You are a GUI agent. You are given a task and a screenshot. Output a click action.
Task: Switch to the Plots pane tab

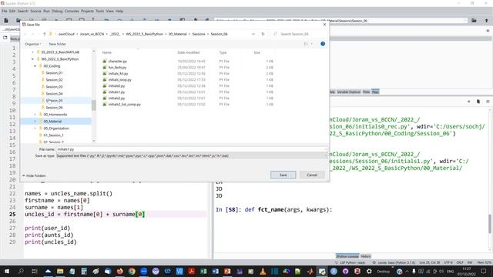pyautogui.click(x=367, y=92)
